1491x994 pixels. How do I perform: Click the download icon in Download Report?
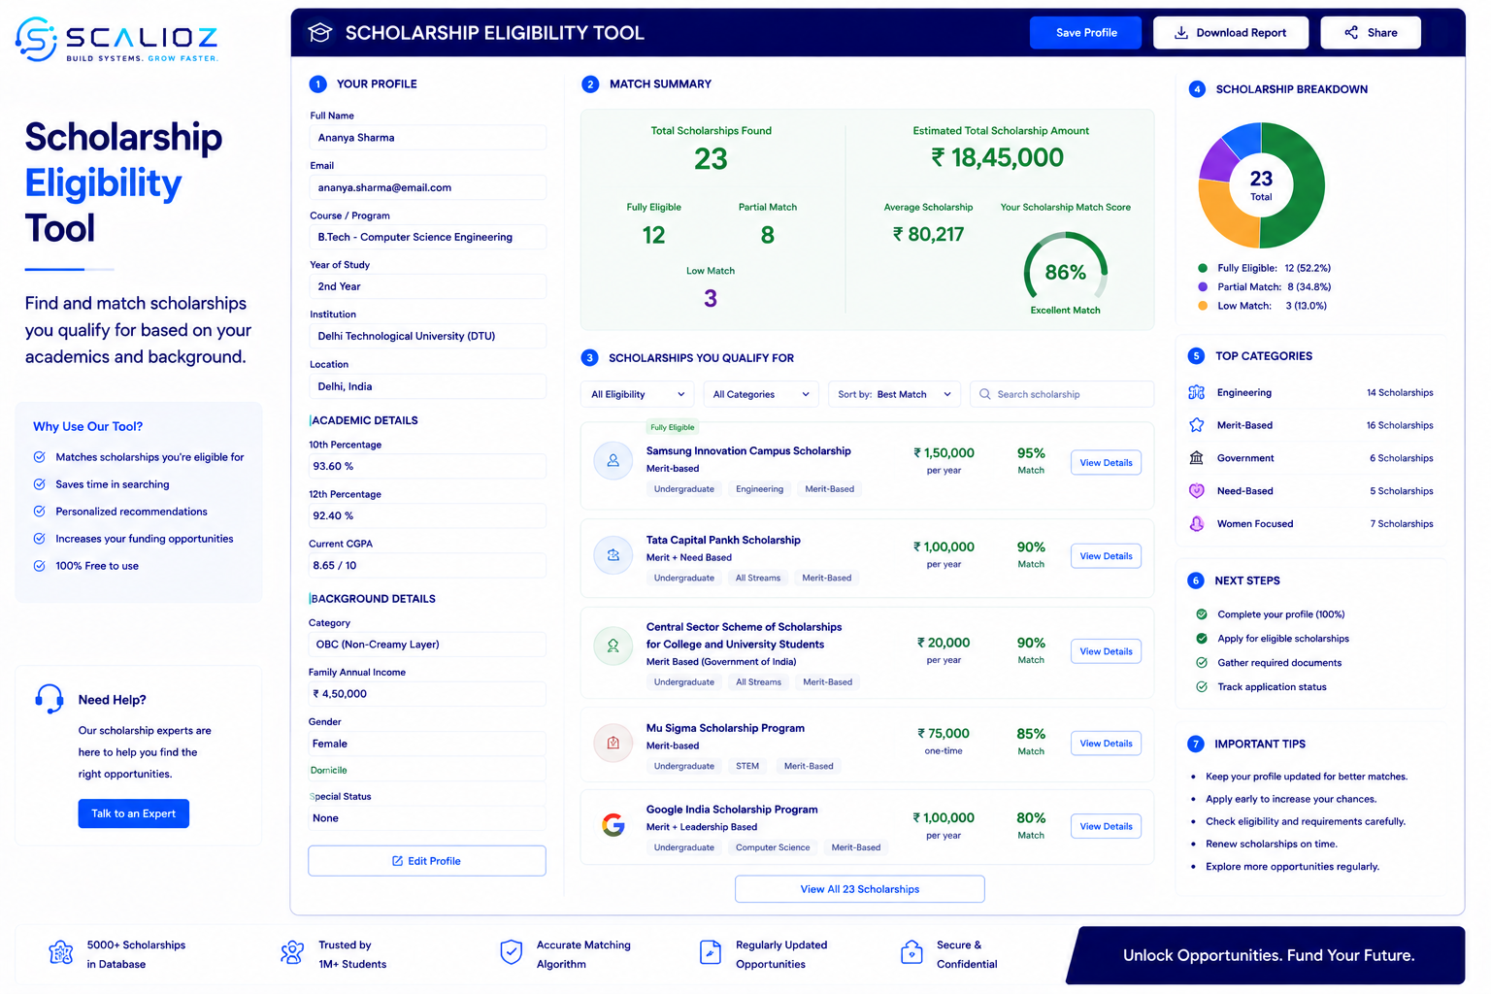click(x=1181, y=33)
